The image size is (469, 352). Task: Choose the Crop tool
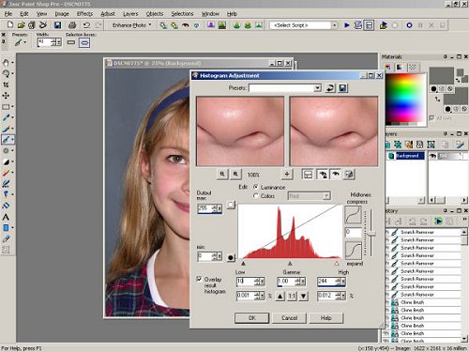6,84
